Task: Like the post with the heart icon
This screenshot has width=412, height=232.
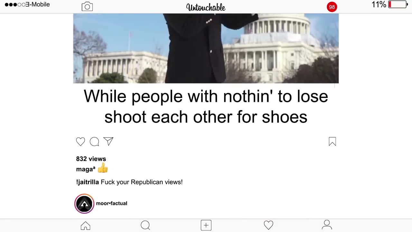Action: 80,141
